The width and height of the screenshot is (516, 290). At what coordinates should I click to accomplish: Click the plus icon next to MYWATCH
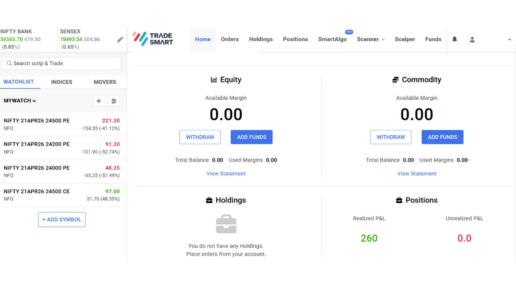(x=99, y=101)
